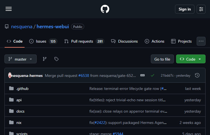Open pull request #6538 link
Image resolution: width=210 pixels, height=135 pixels.
pos(84,76)
